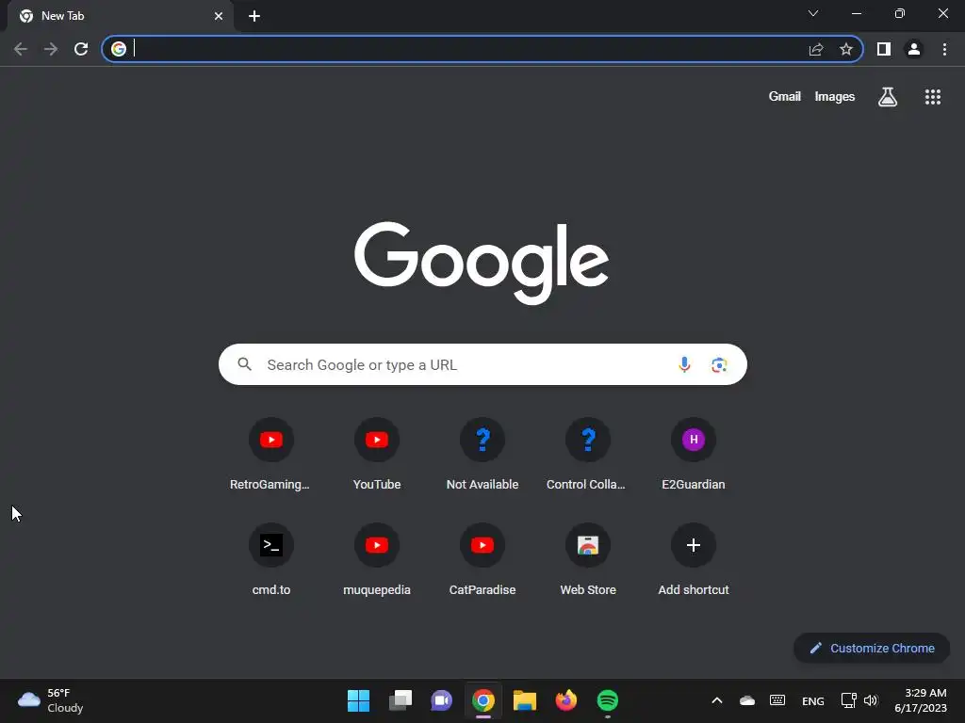Open Gmail link
The height and width of the screenshot is (723, 965).
click(x=785, y=97)
